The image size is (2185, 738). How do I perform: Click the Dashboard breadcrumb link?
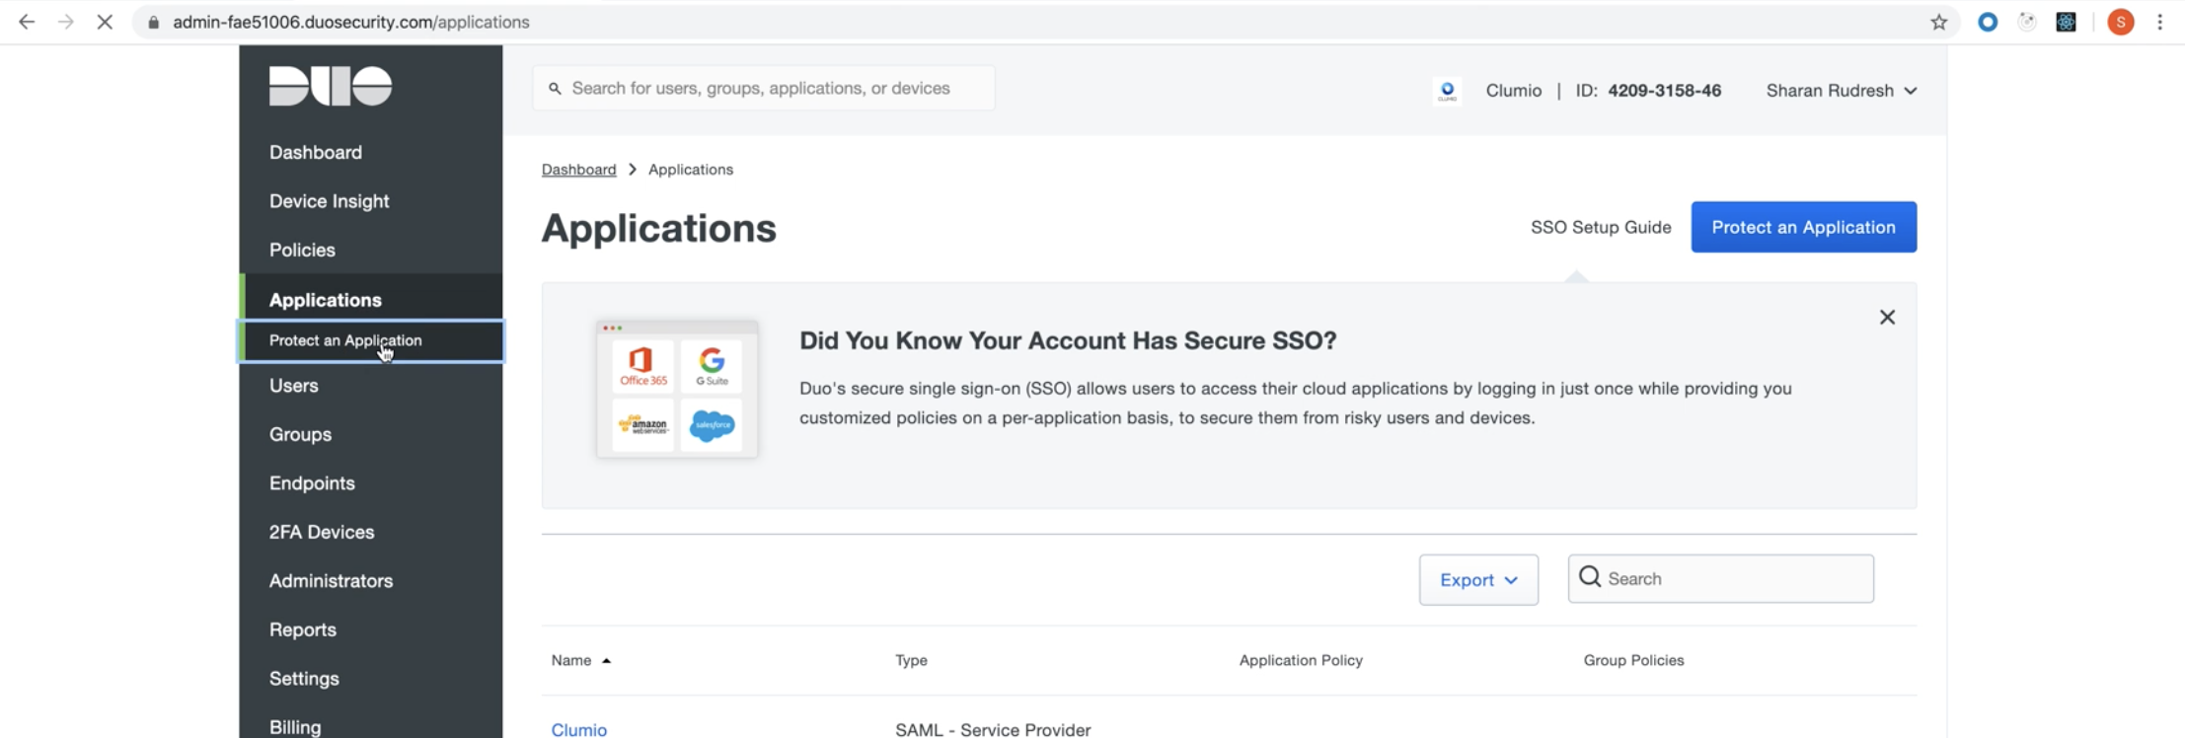coord(578,170)
